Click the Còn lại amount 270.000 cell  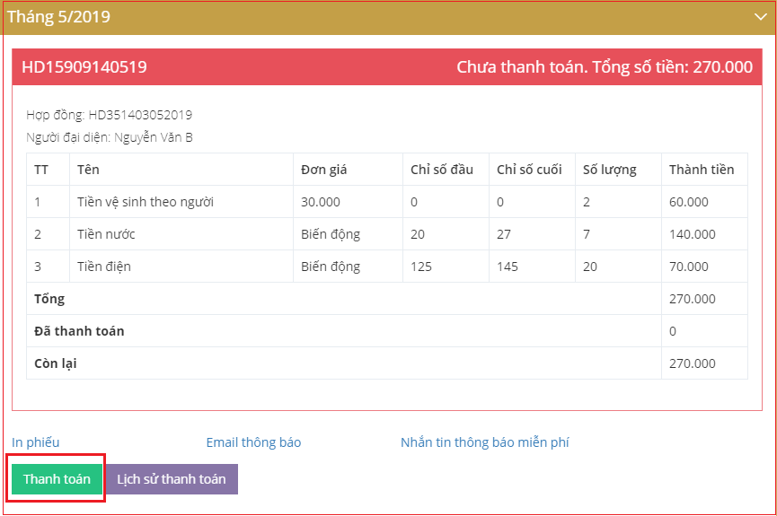693,363
